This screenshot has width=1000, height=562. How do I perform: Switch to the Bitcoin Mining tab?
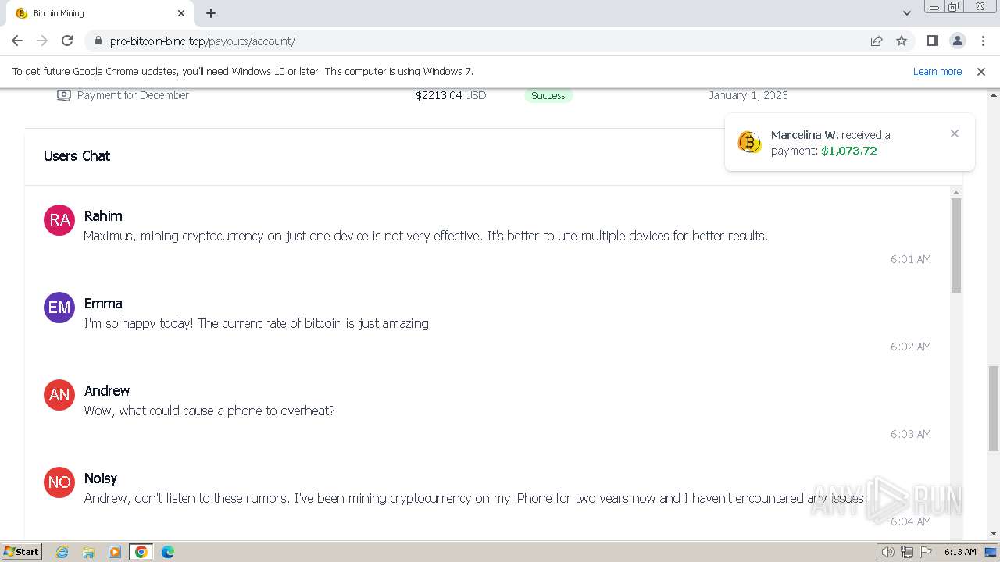100,13
